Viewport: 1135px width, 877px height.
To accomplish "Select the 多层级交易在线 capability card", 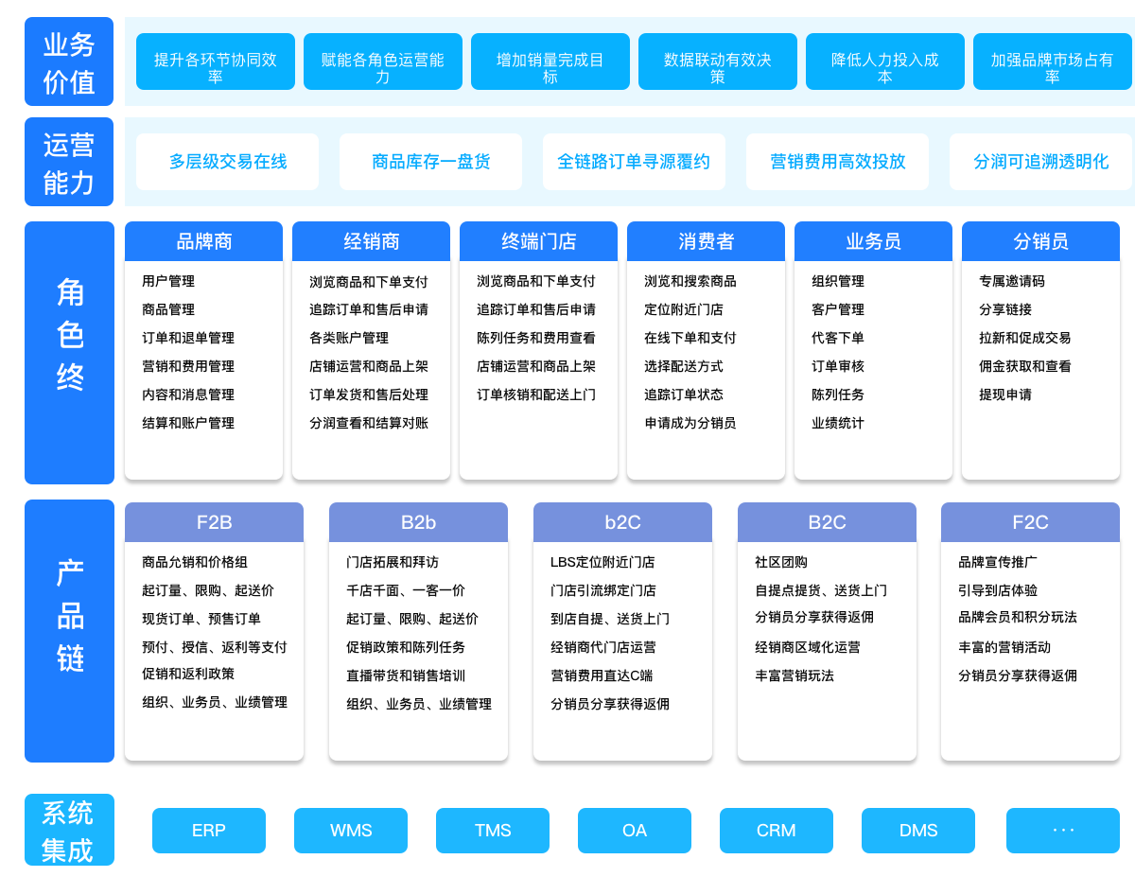I will pos(227,162).
